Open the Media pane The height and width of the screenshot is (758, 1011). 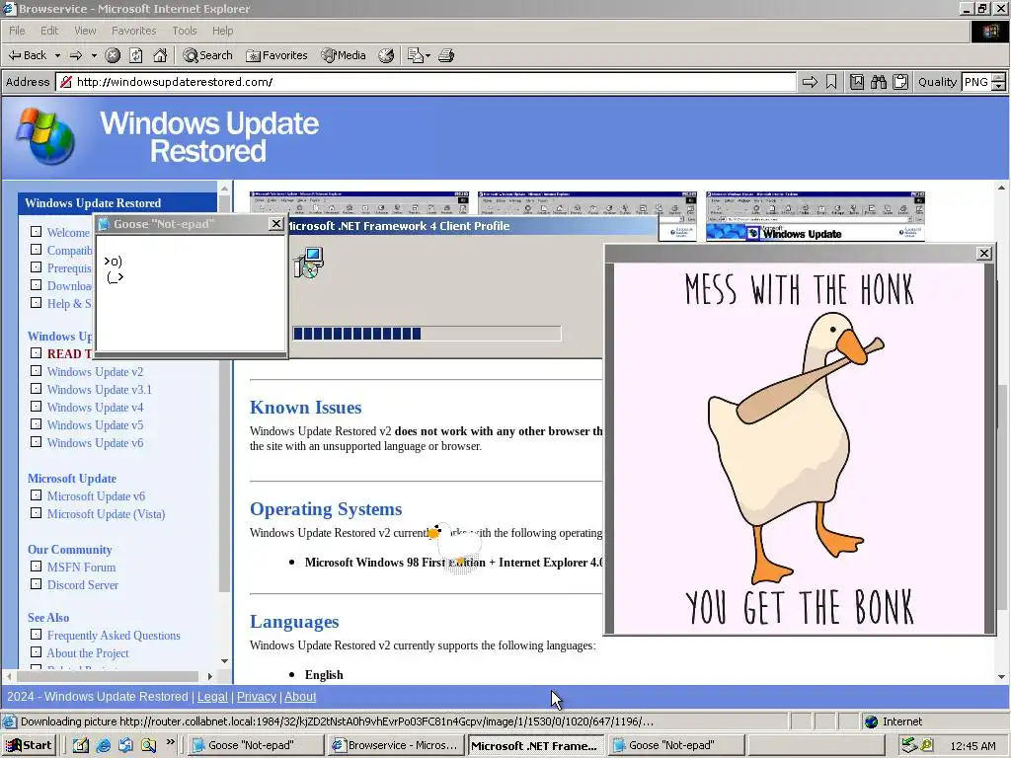point(344,55)
